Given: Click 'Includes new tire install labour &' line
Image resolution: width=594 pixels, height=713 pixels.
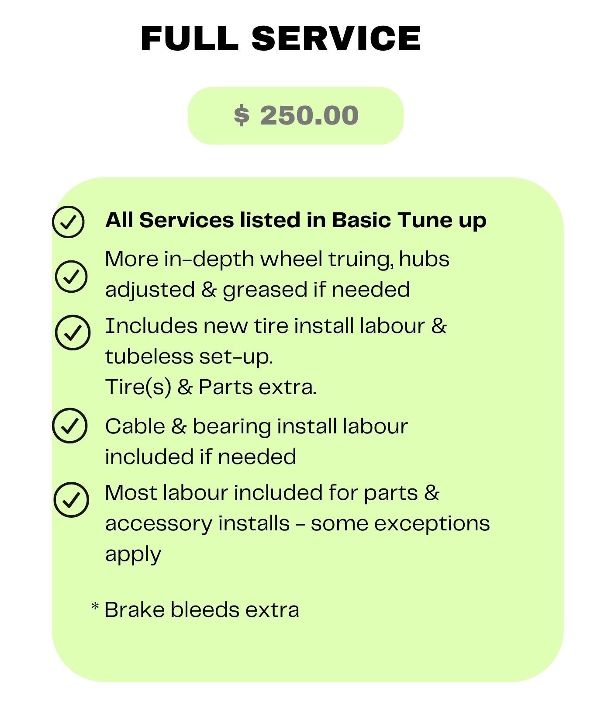Looking at the screenshot, I should click(276, 326).
